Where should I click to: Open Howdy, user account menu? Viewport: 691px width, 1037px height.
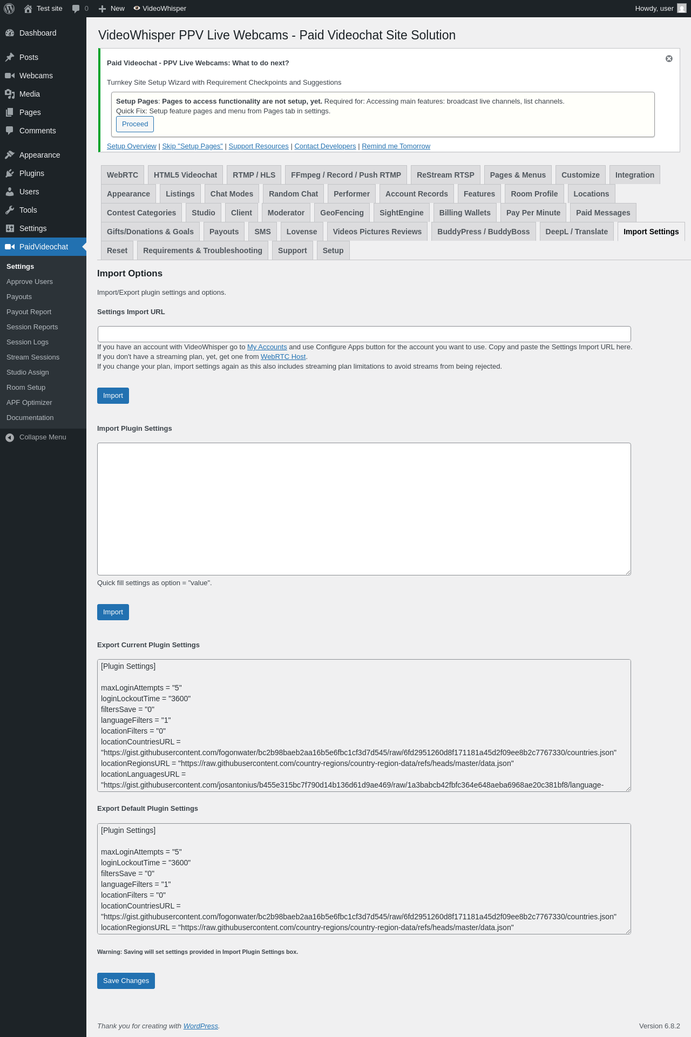pyautogui.click(x=661, y=9)
